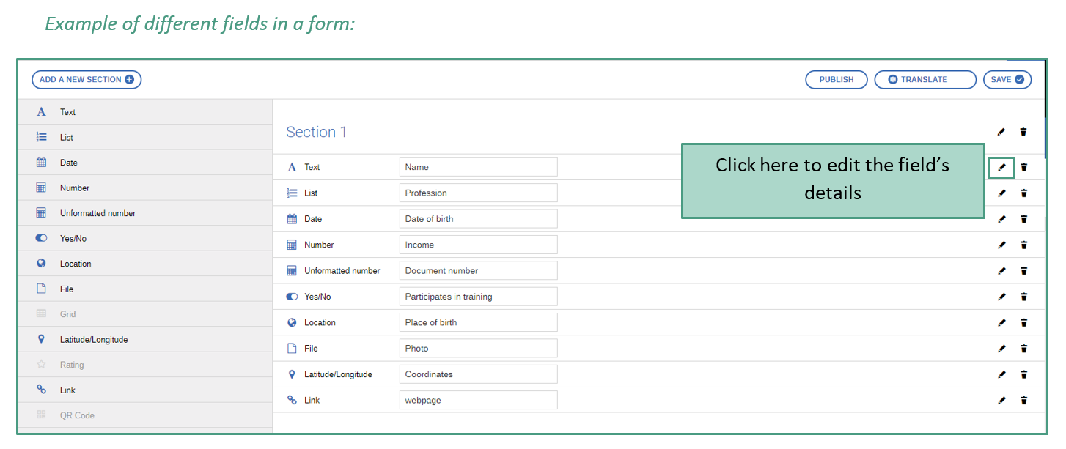Viewport: 1066px width, 449px height.
Task: Delete the Profession field
Action: click(1023, 193)
